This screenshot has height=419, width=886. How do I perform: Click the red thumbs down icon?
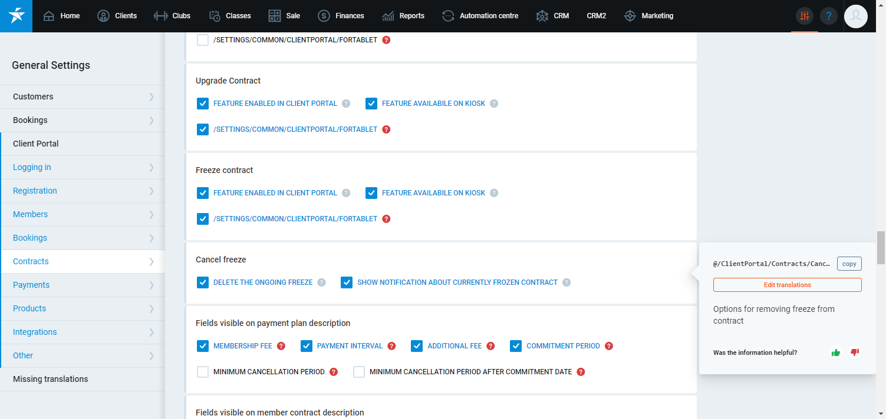pyautogui.click(x=854, y=353)
